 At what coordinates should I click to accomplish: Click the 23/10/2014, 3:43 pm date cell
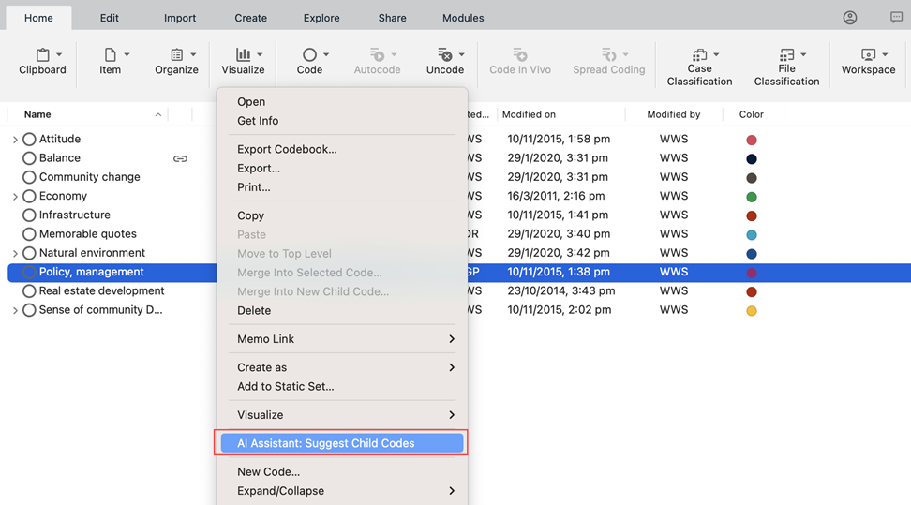pyautogui.click(x=561, y=291)
